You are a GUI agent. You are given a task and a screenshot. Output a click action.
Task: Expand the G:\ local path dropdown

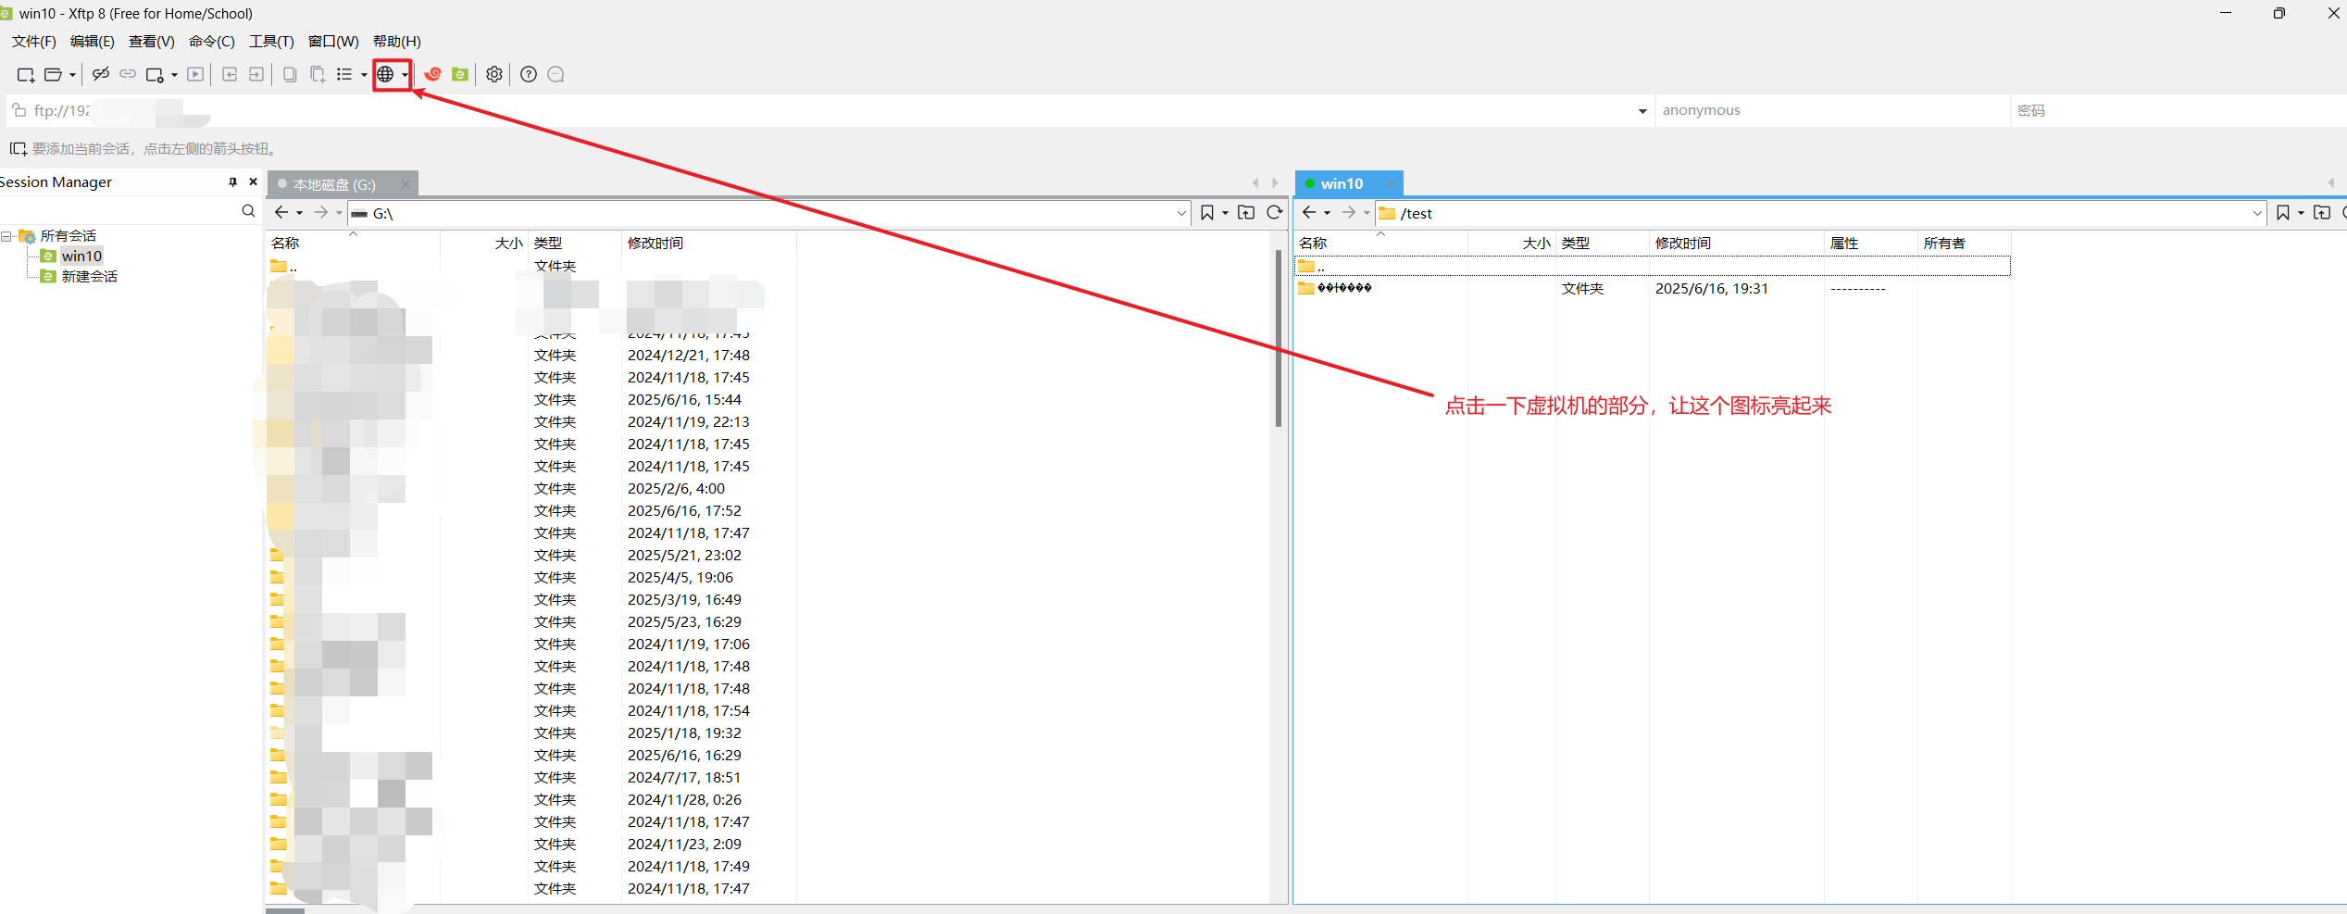point(1181,214)
